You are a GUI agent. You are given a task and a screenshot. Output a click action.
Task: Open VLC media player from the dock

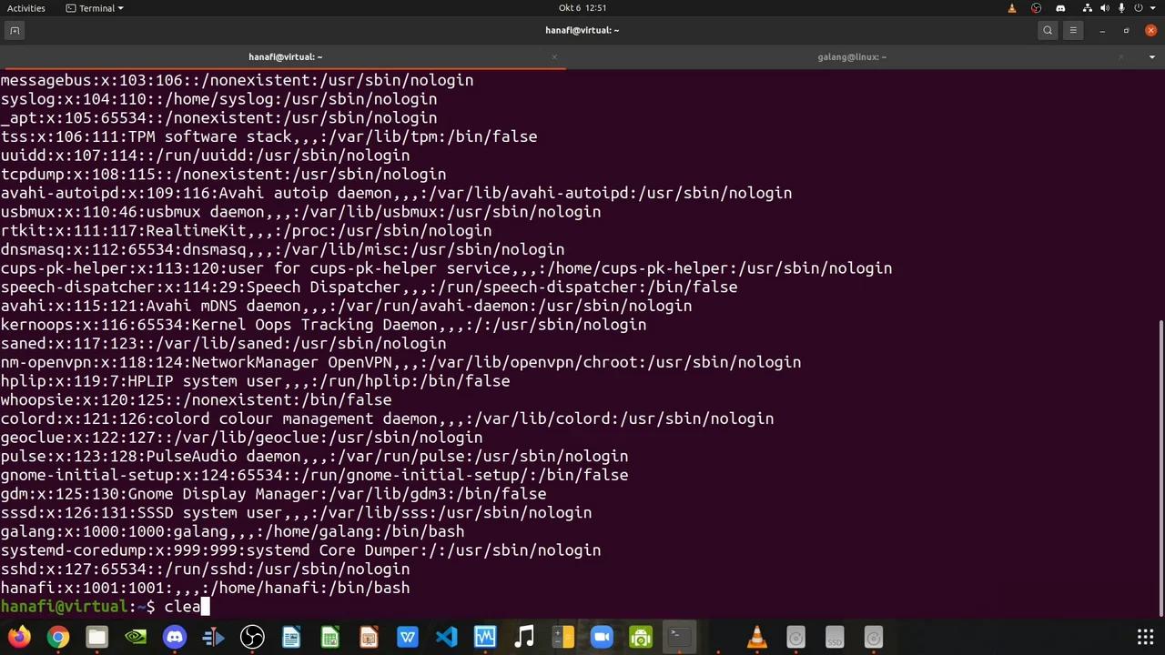point(756,637)
